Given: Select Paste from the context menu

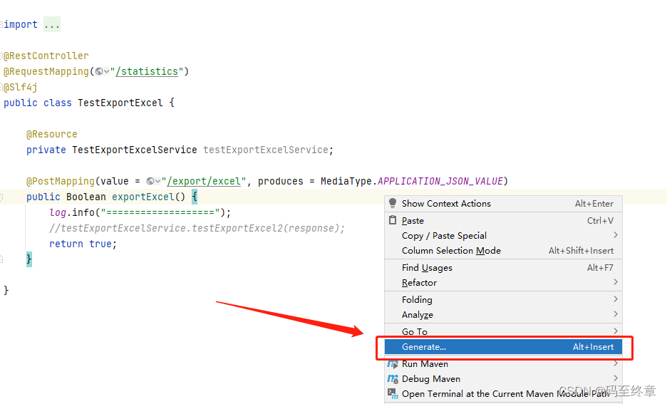Looking at the screenshot, I should tap(503, 221).
